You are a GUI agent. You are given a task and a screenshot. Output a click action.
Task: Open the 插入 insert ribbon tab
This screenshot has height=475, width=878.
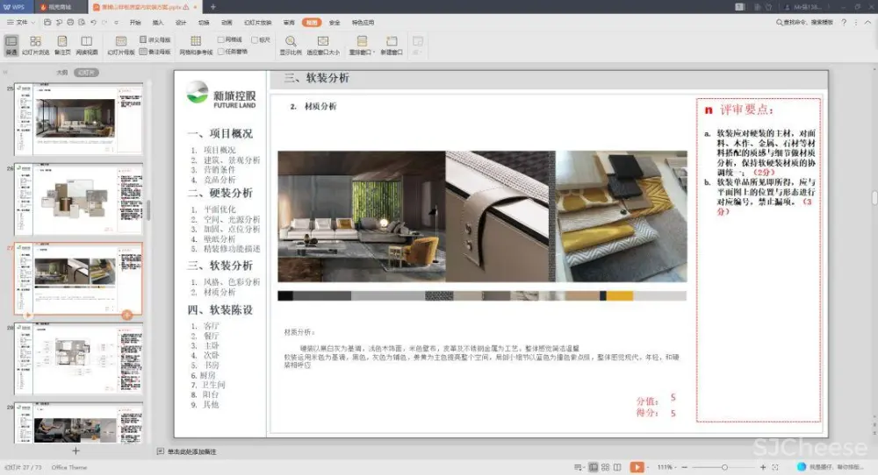click(x=158, y=22)
